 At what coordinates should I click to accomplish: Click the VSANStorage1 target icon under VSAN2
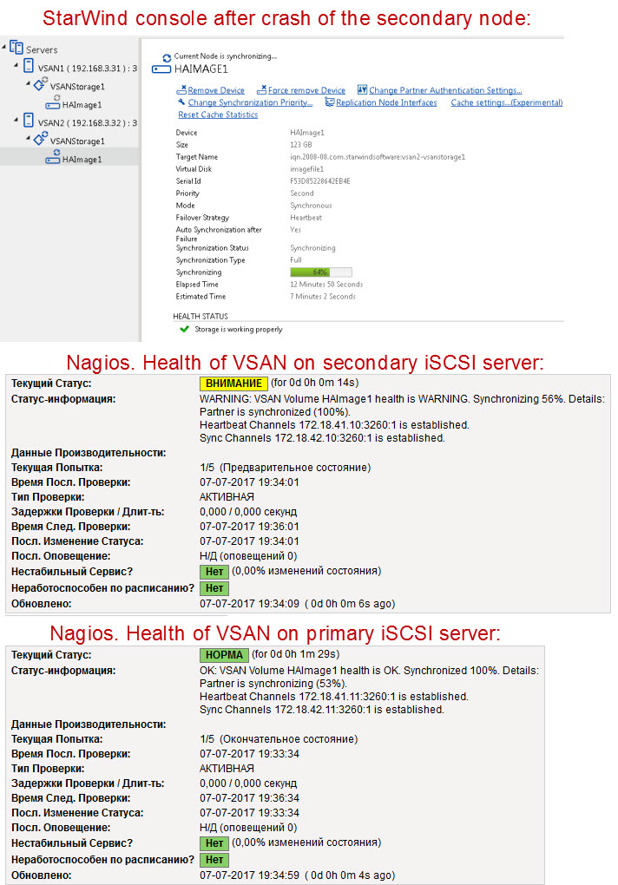[x=41, y=139]
